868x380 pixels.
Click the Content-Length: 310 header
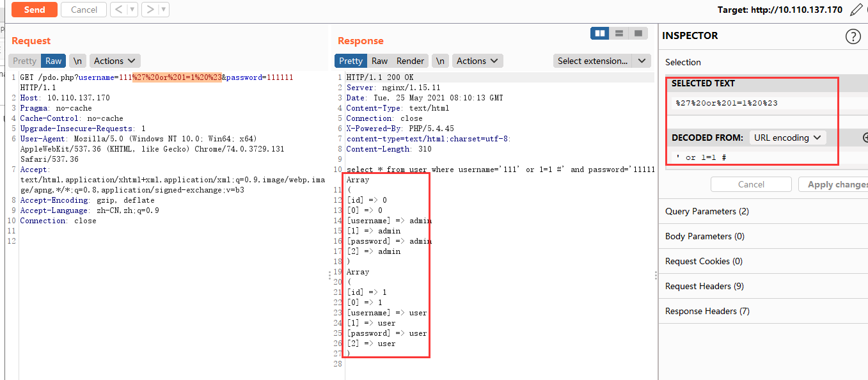(x=388, y=149)
